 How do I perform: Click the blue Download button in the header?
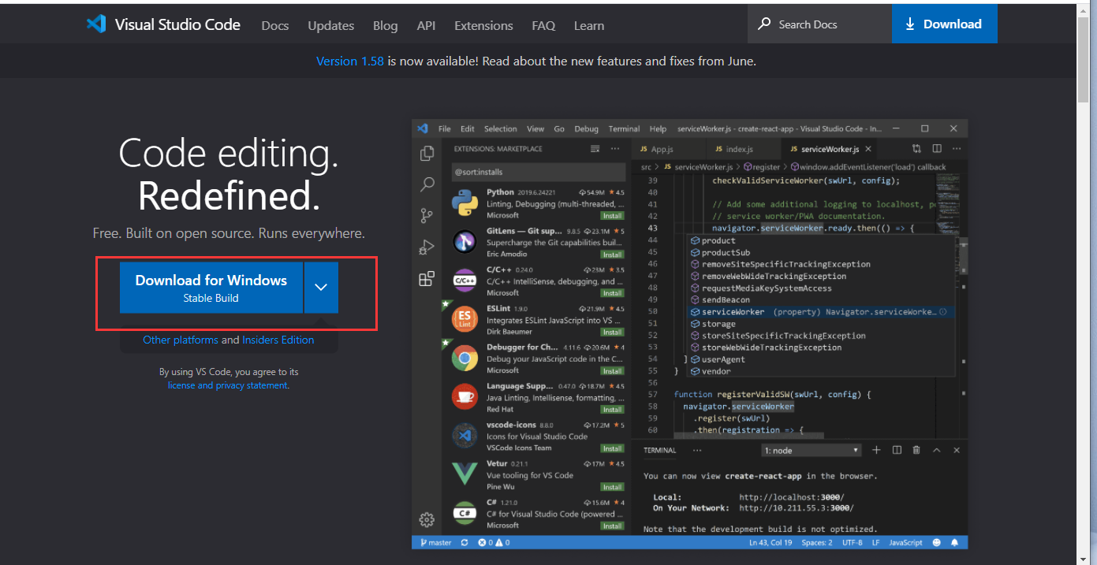pyautogui.click(x=945, y=24)
